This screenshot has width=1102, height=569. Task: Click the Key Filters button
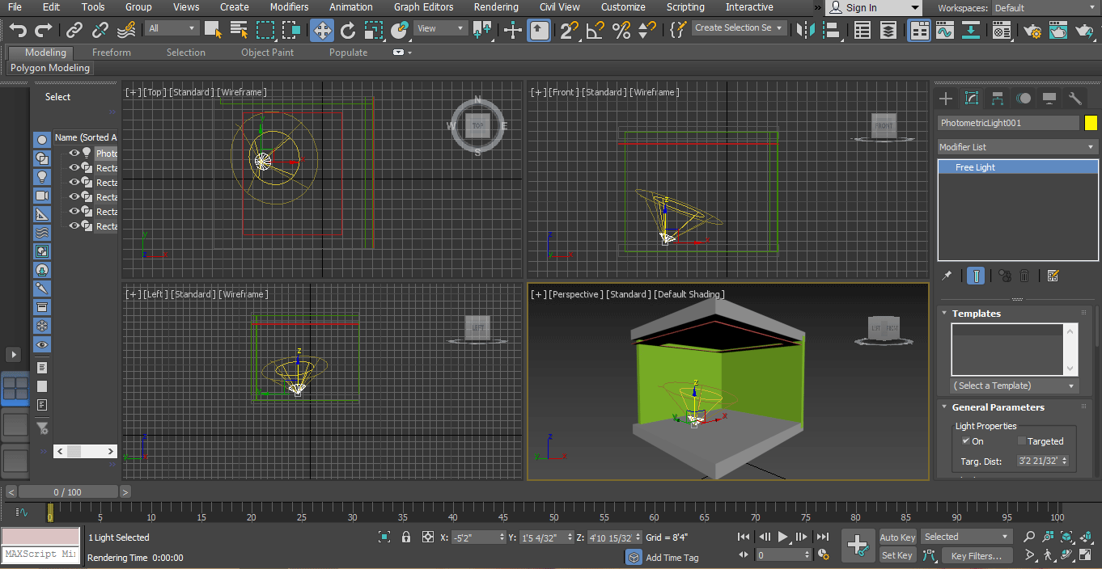coord(977,556)
